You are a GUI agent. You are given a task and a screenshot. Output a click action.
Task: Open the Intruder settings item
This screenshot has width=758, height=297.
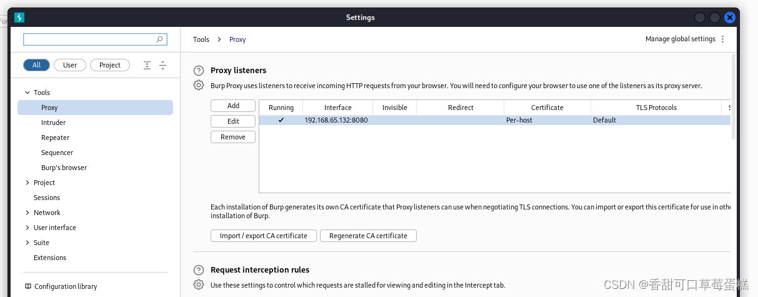click(53, 123)
